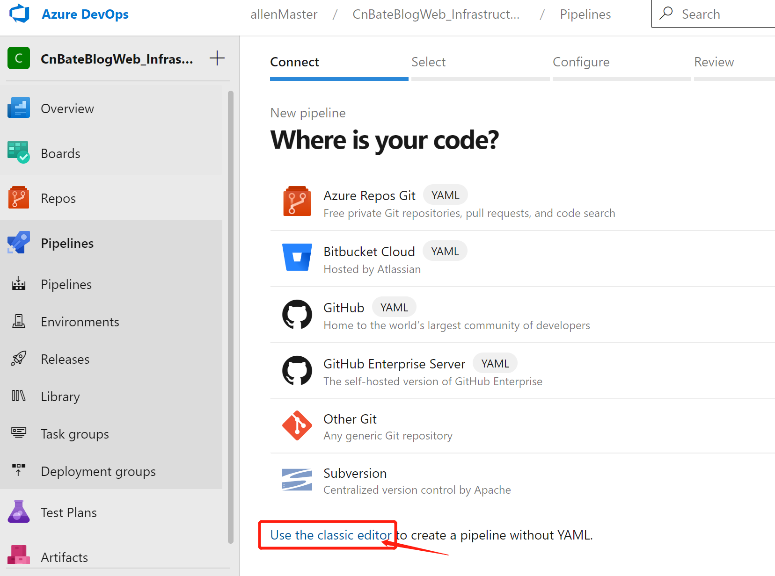The width and height of the screenshot is (775, 576).
Task: Click 'Hosted by Atlassian' description text
Action: [x=372, y=270]
